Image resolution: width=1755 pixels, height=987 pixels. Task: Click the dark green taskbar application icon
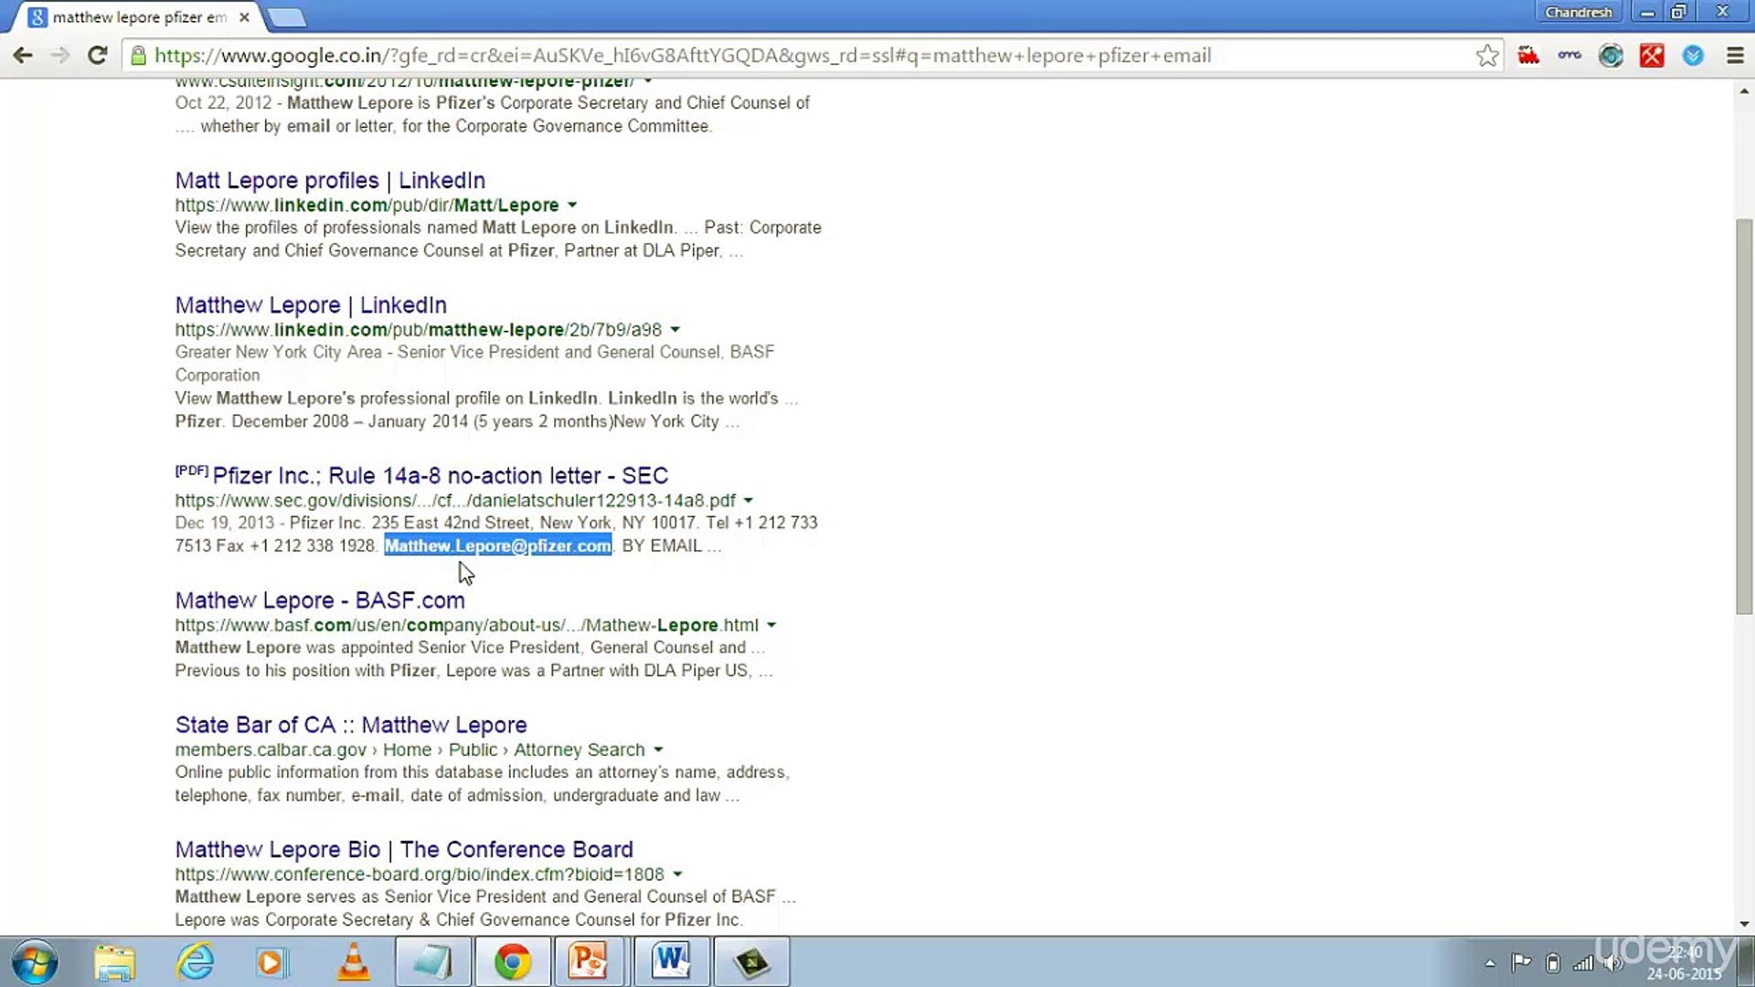(751, 962)
